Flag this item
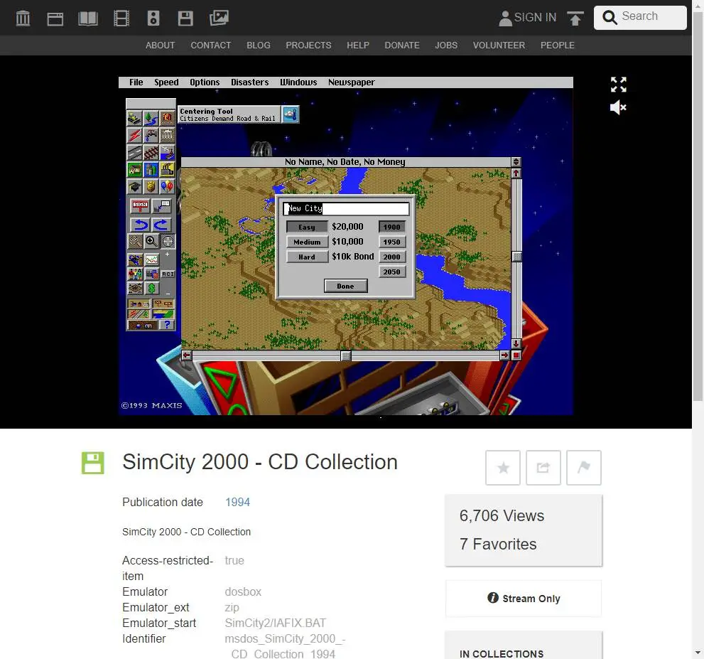This screenshot has height=659, width=704. pyautogui.click(x=584, y=468)
